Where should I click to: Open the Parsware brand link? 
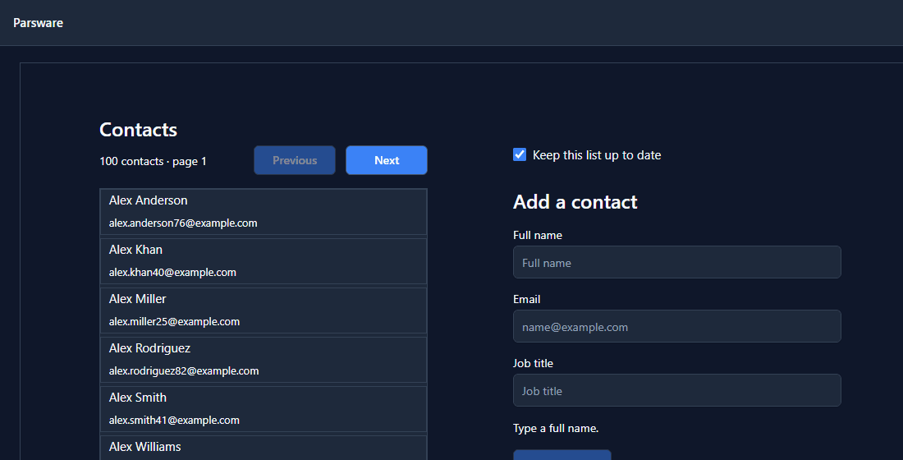coord(38,23)
